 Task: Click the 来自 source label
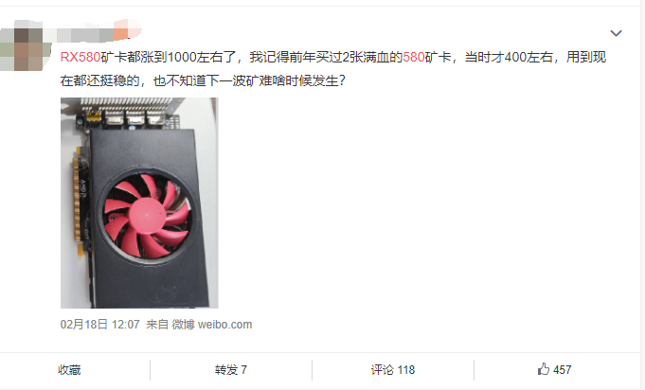coord(157,325)
